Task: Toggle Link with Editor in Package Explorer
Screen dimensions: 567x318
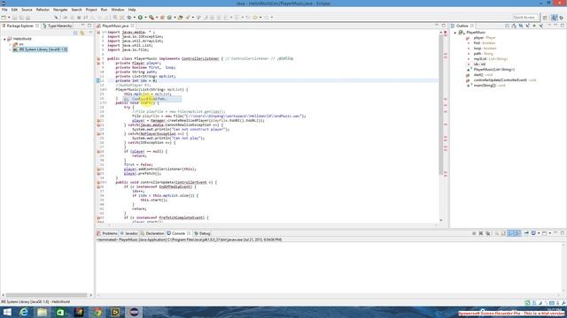Action: point(82,33)
